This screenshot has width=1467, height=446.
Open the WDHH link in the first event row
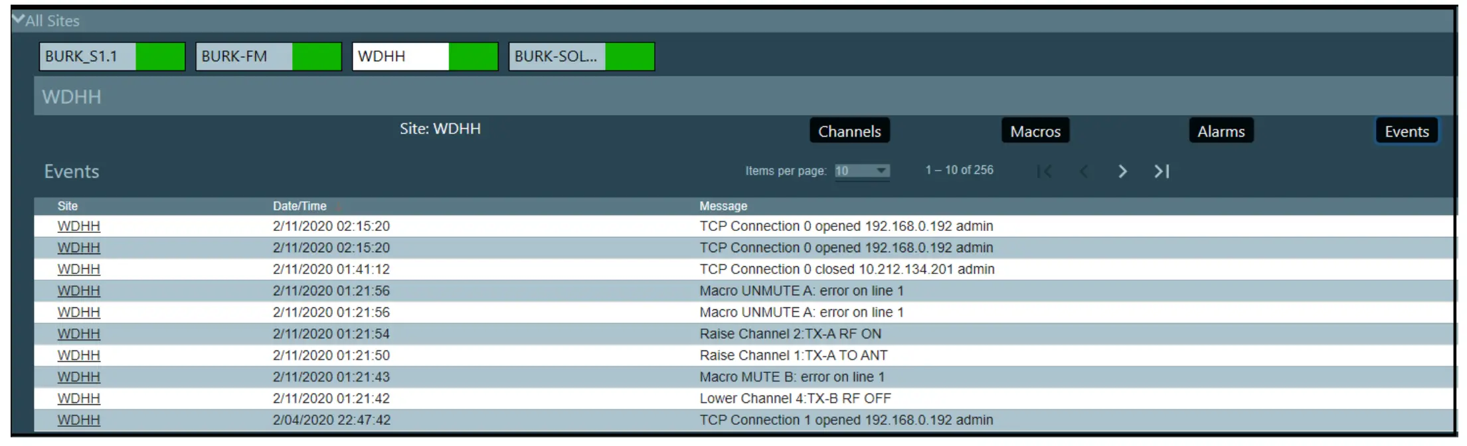point(78,226)
